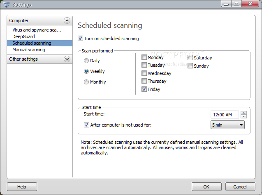Click the Help button
This screenshot has height=195, width=262.
point(22,187)
